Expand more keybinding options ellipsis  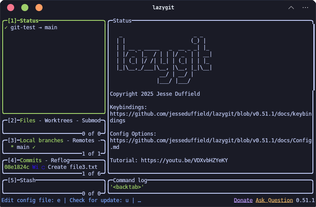click(139, 201)
